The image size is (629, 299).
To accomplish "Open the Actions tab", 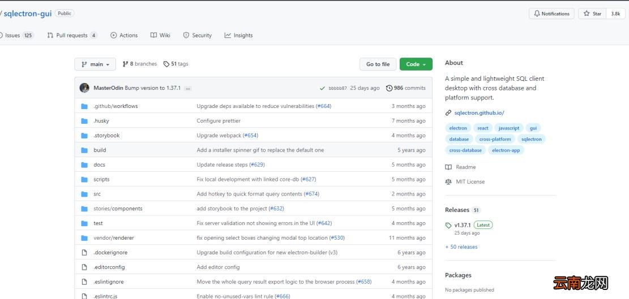I will pos(124,35).
